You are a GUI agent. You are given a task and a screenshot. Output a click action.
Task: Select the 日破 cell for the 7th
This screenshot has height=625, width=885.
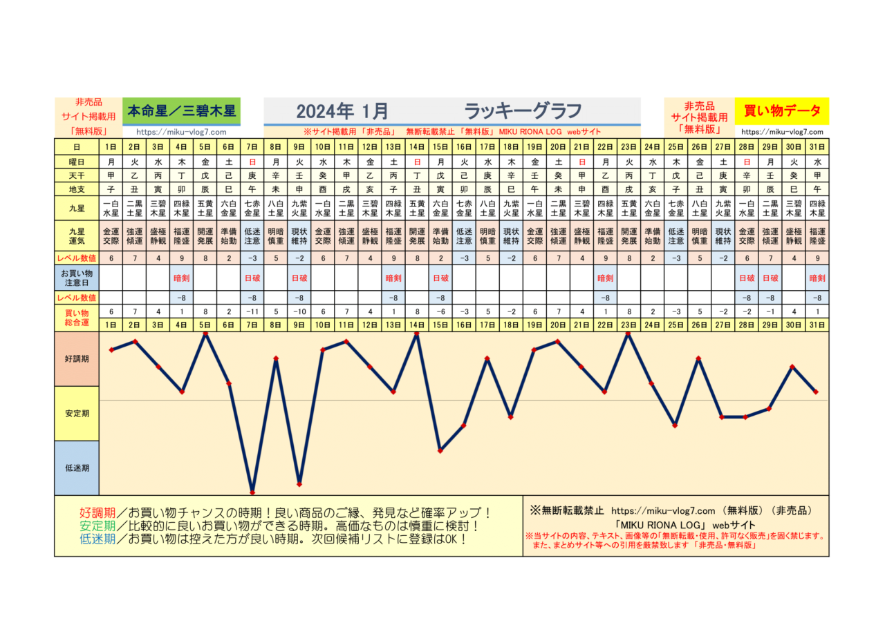(252, 278)
